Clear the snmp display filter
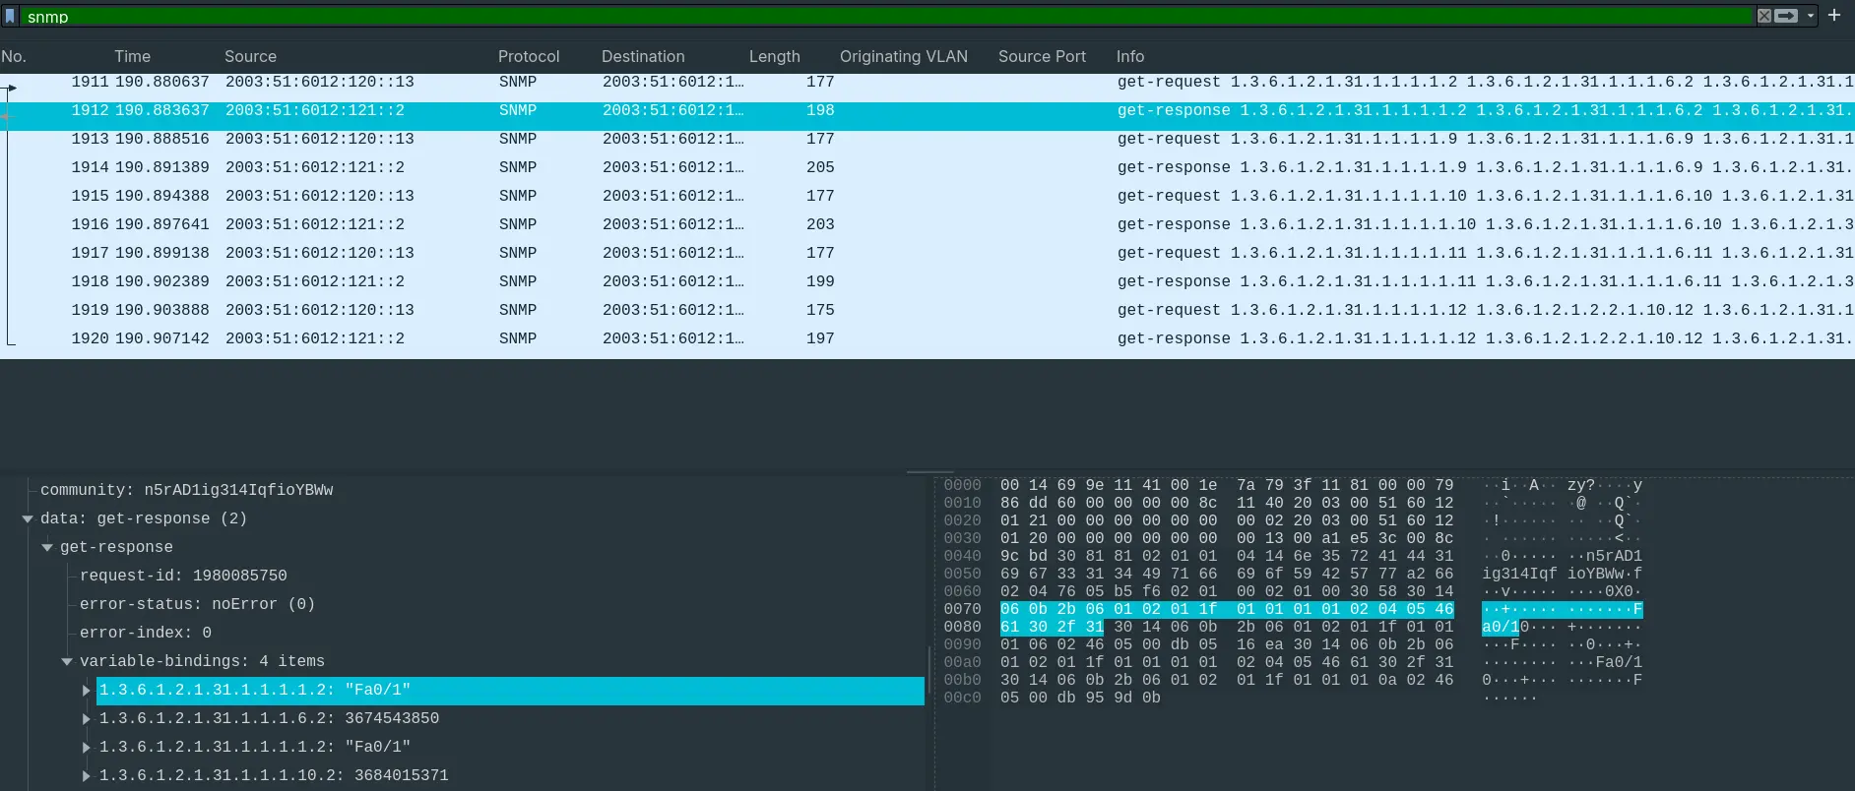This screenshot has width=1855, height=791. pyautogui.click(x=1764, y=16)
